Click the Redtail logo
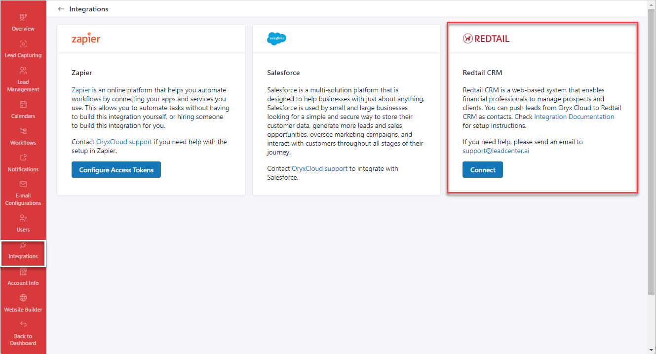This screenshot has width=656, height=354. (x=486, y=39)
